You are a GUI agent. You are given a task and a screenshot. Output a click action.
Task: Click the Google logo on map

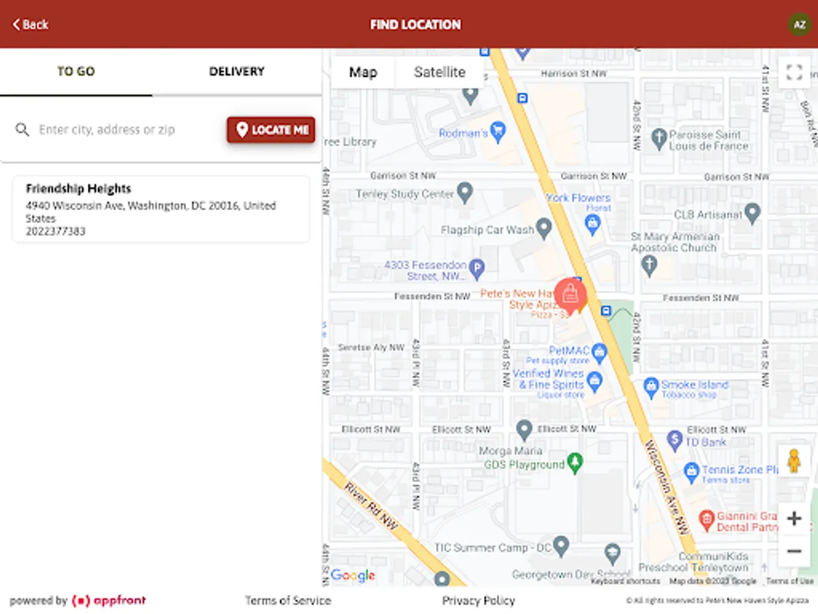352,576
